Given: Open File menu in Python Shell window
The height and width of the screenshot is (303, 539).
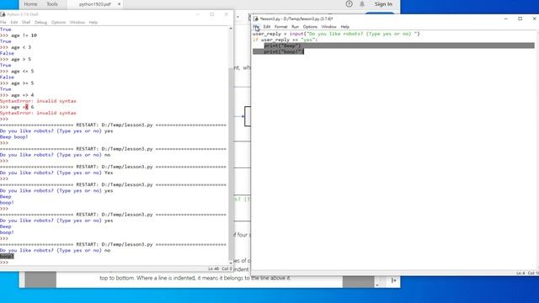Looking at the screenshot, I should pyautogui.click(x=3, y=23).
